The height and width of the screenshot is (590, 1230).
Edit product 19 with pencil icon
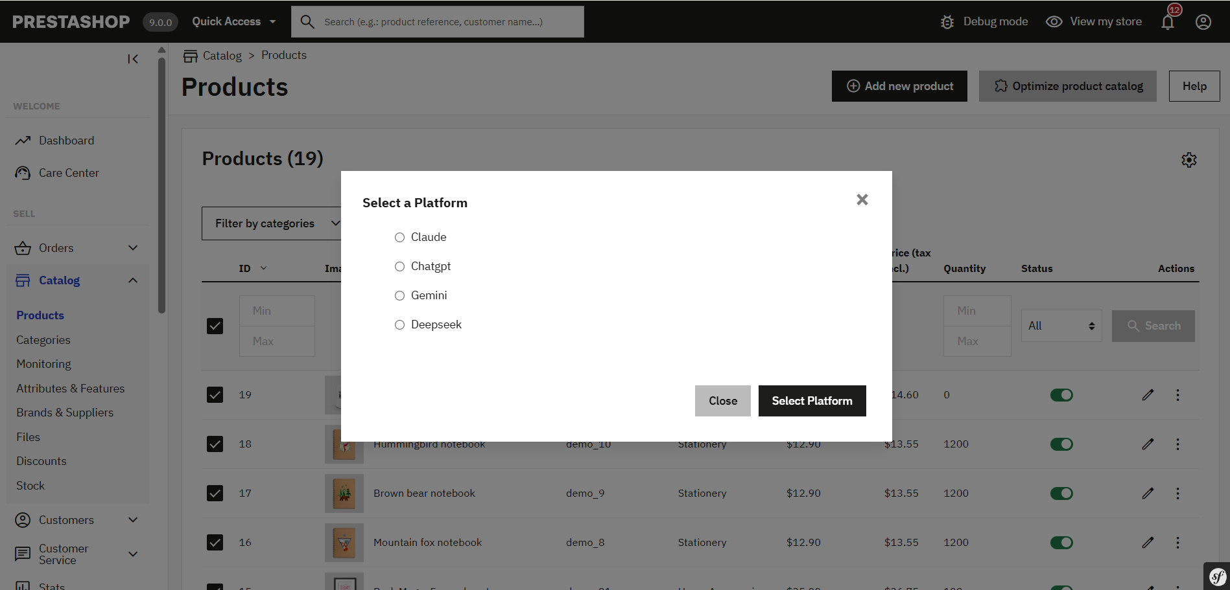coord(1148,395)
